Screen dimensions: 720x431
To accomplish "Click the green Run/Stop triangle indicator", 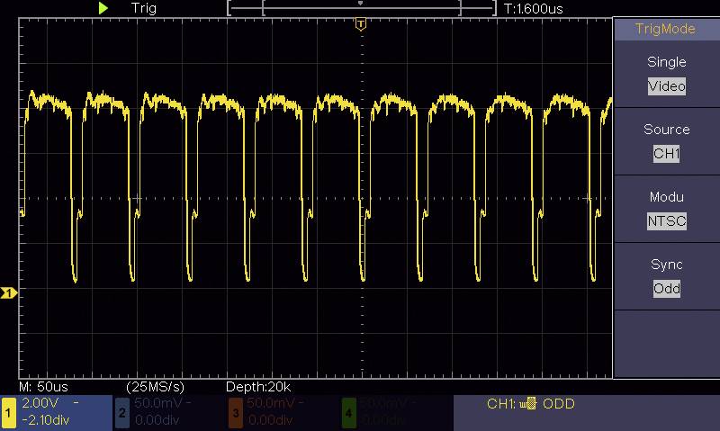I will (103, 8).
